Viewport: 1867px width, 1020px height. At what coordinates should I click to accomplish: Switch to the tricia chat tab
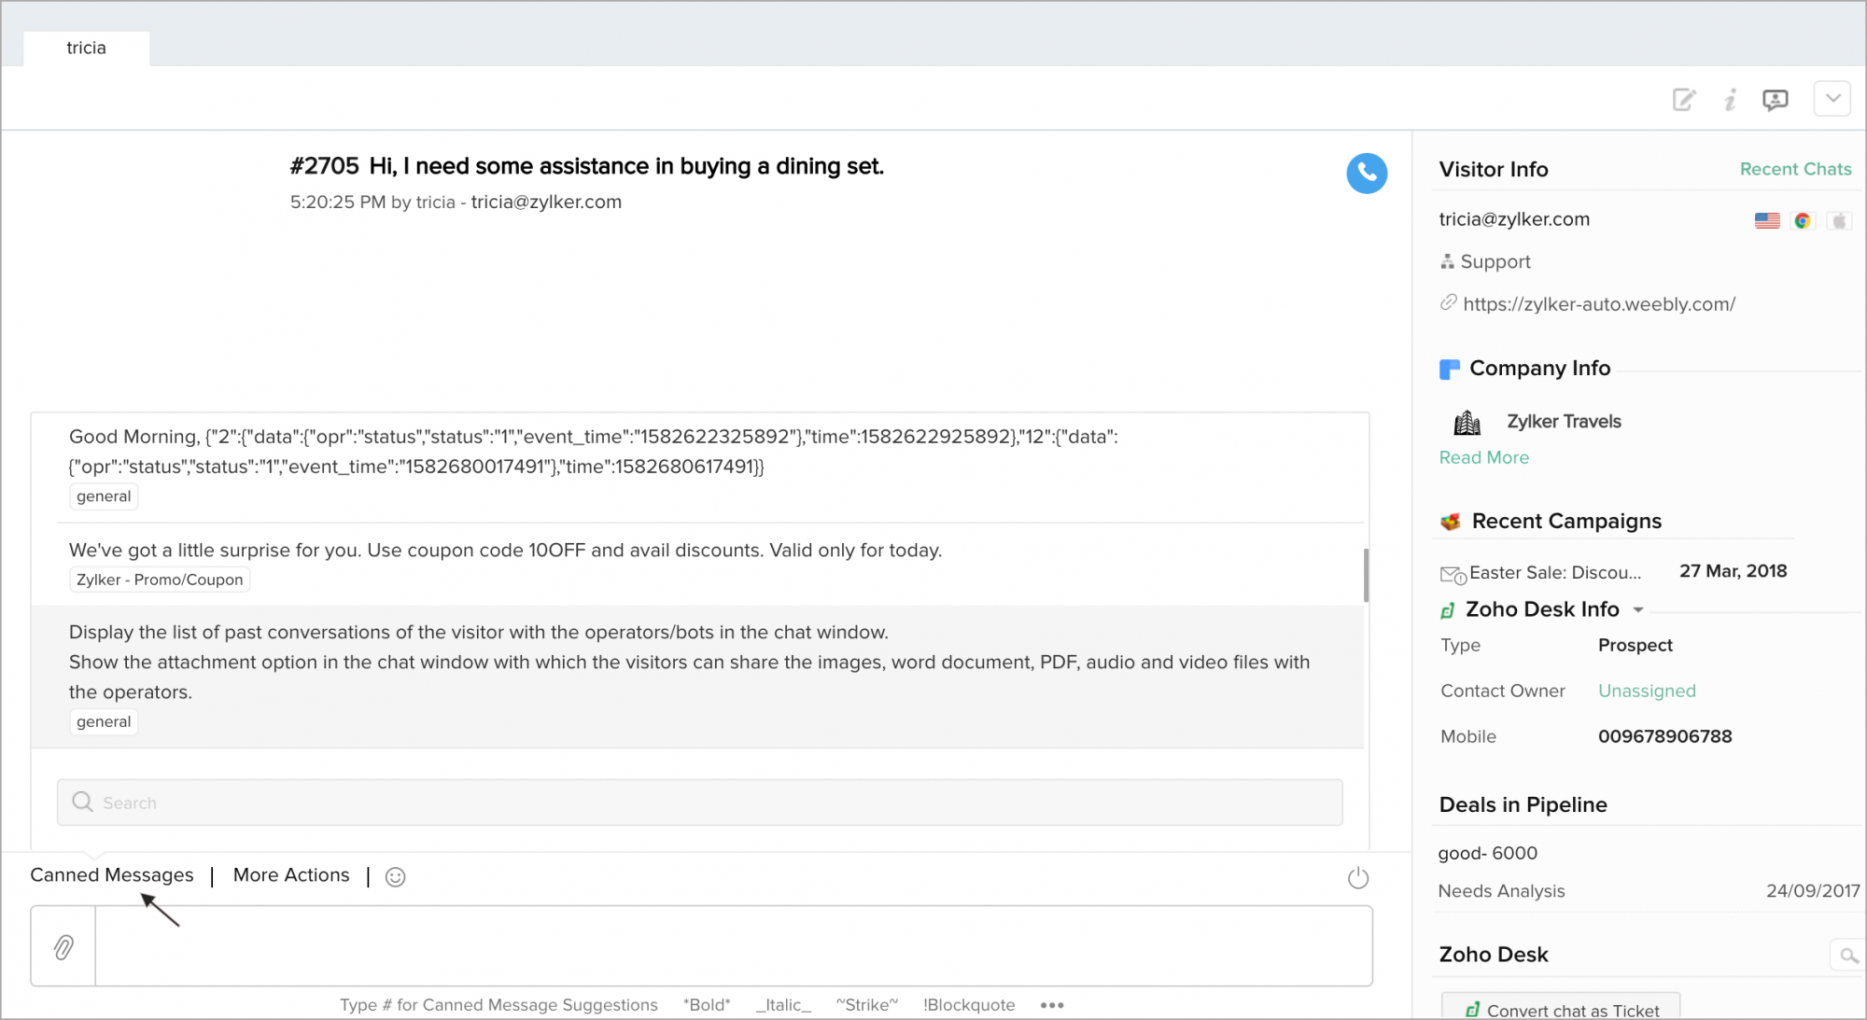pos(85,48)
